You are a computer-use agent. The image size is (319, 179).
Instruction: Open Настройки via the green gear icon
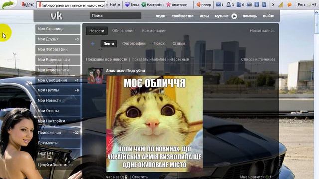pos(144,4)
